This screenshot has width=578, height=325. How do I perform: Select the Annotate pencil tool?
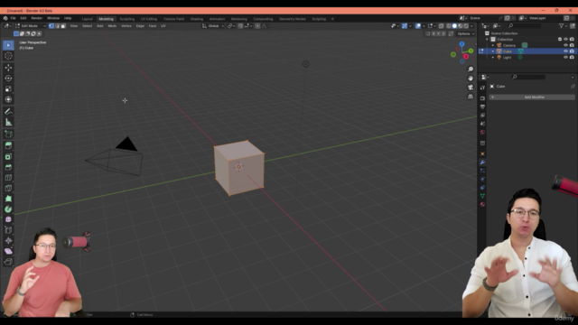pos(8,111)
